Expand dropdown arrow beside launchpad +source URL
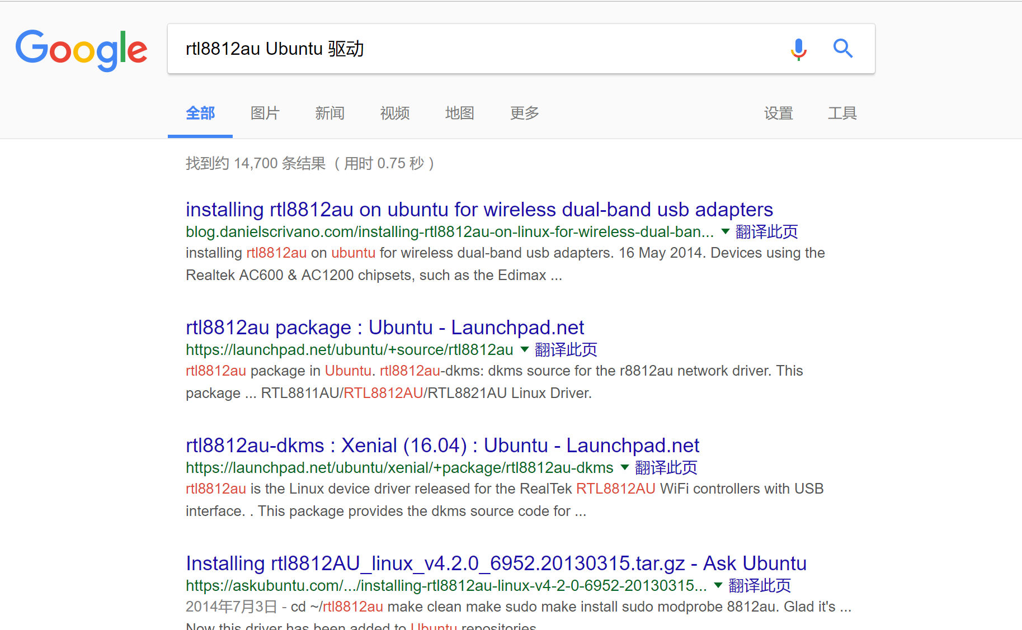 pos(525,349)
